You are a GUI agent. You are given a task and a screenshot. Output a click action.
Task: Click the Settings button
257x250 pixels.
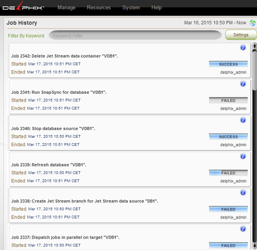point(241,35)
